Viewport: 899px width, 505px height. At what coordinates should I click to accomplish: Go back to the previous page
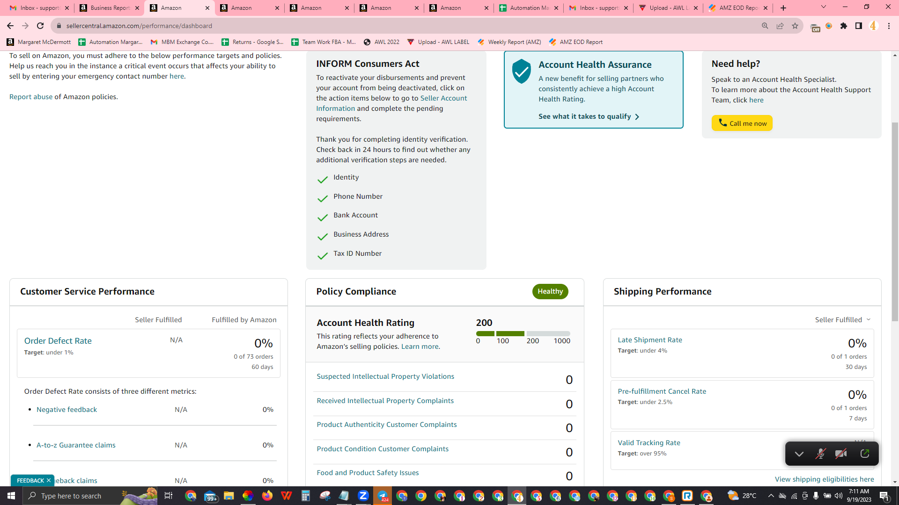tap(10, 26)
